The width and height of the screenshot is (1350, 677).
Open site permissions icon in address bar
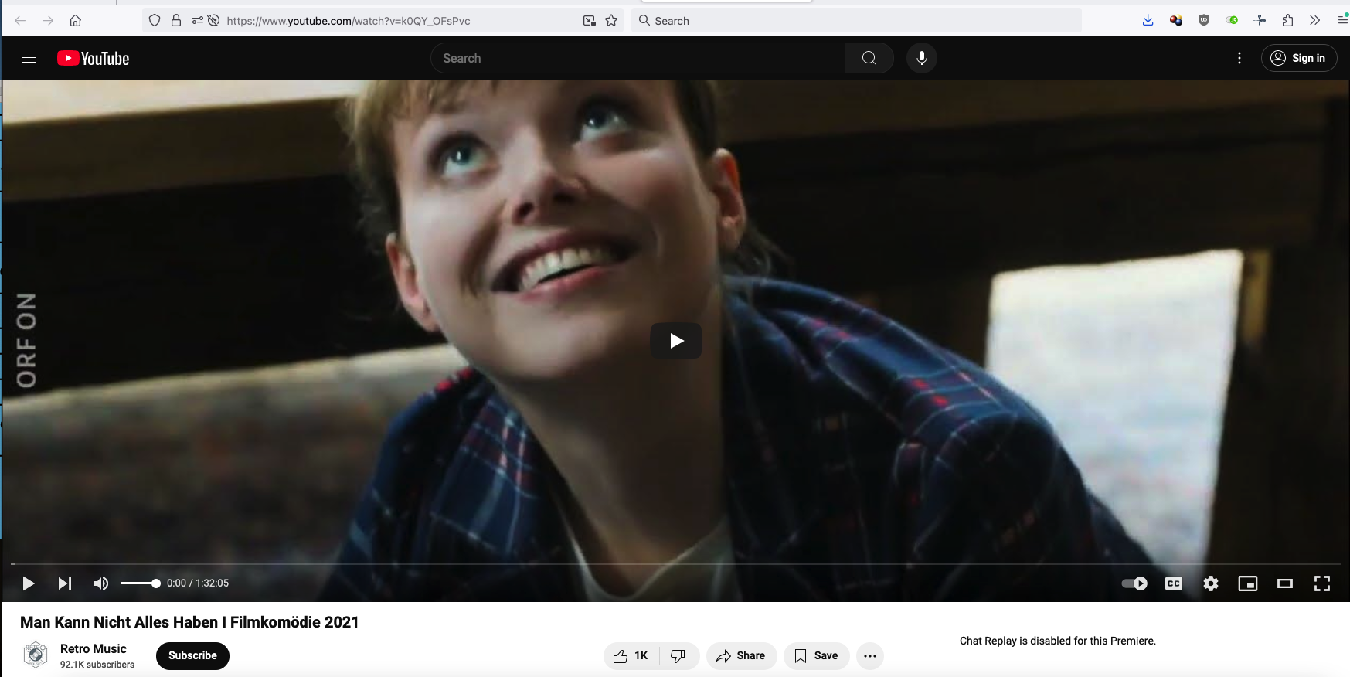point(198,21)
